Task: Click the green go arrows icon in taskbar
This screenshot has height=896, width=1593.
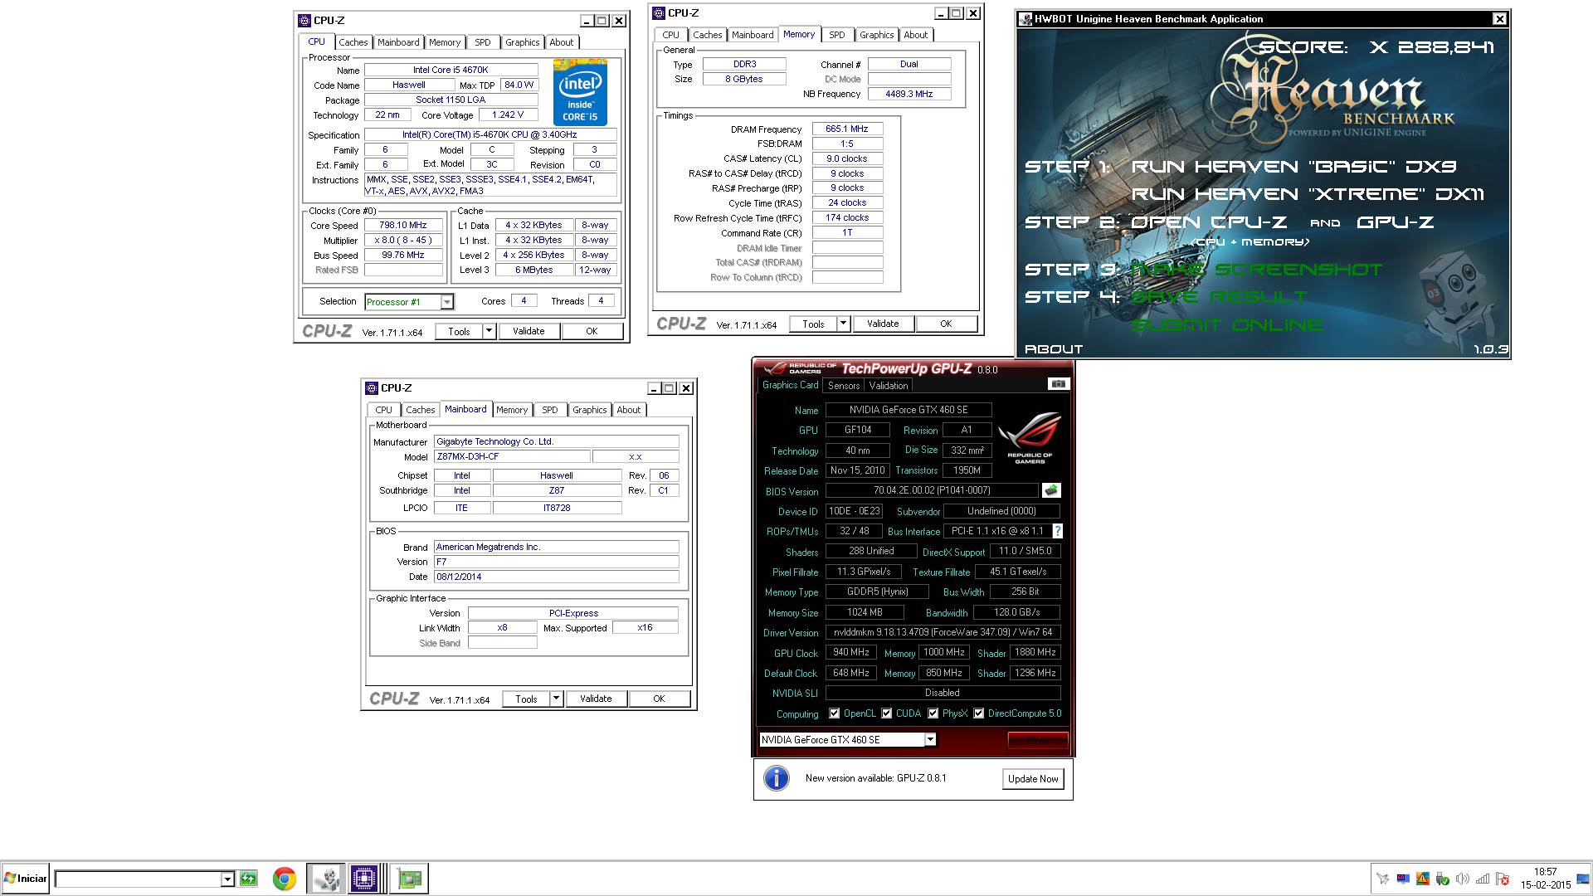Action: 248,879
